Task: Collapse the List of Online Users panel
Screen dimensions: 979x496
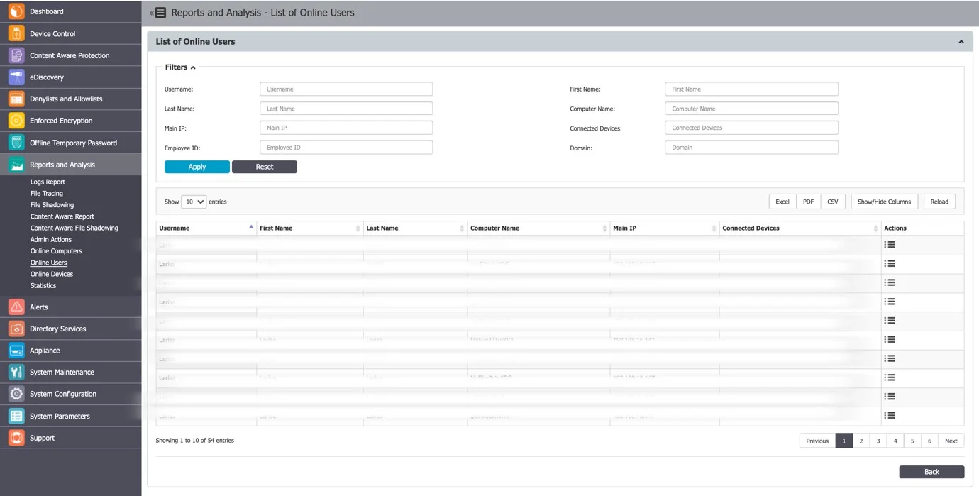Action: tap(961, 41)
